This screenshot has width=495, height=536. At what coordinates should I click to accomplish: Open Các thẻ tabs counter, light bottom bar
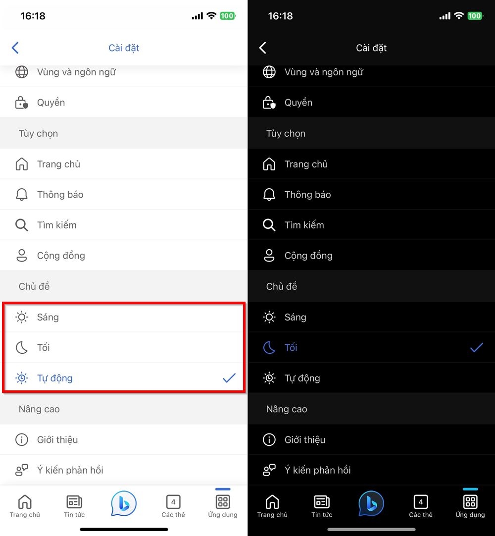pos(173,506)
